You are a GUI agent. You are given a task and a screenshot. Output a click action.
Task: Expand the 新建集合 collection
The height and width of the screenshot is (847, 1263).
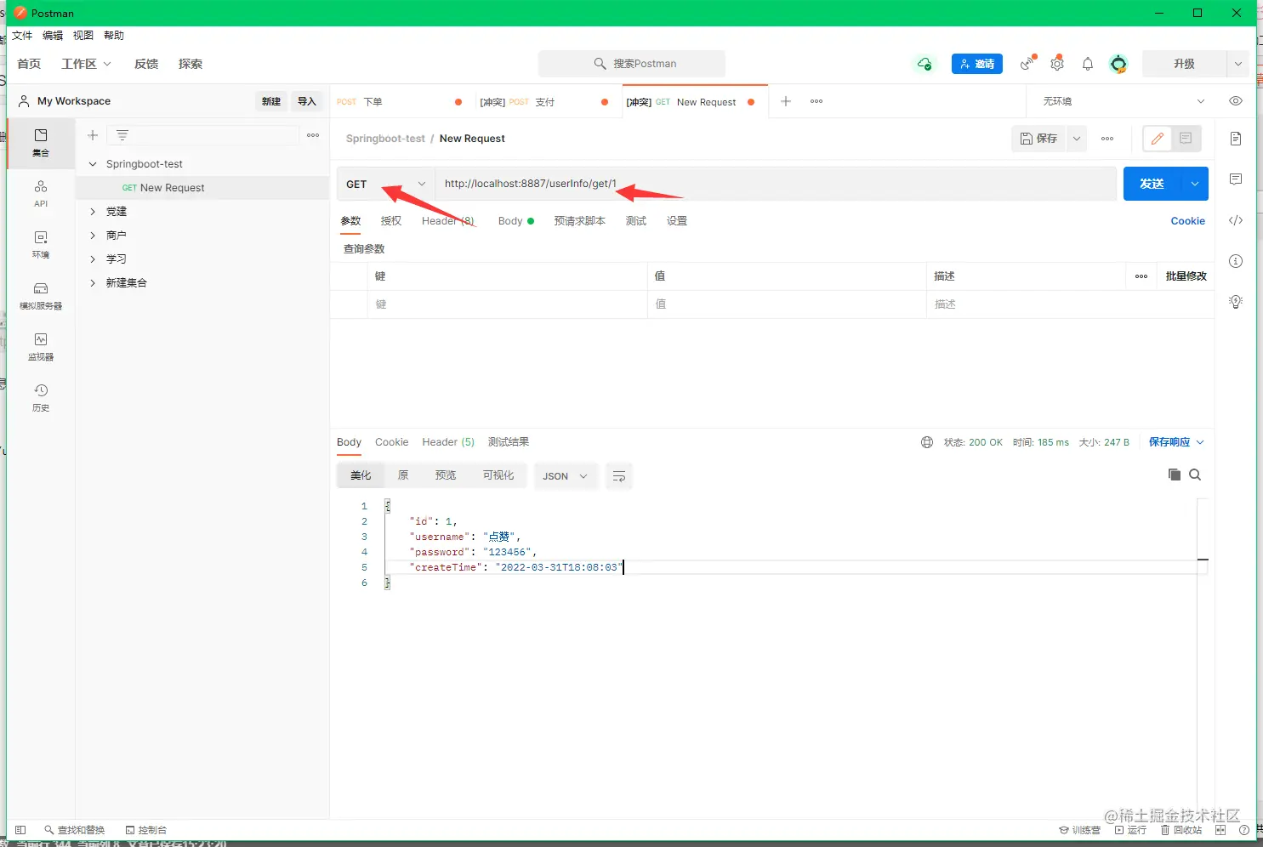click(x=93, y=283)
